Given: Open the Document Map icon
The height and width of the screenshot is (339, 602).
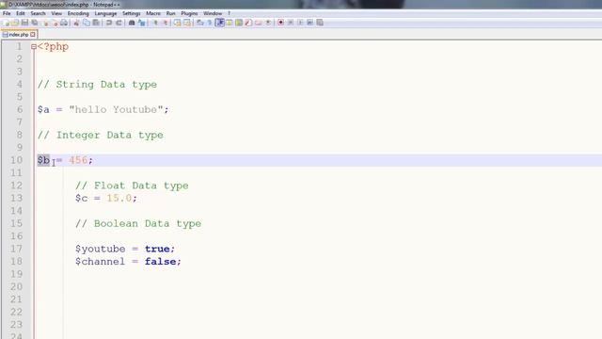Looking at the screenshot, I should pyautogui.click(x=239, y=23).
